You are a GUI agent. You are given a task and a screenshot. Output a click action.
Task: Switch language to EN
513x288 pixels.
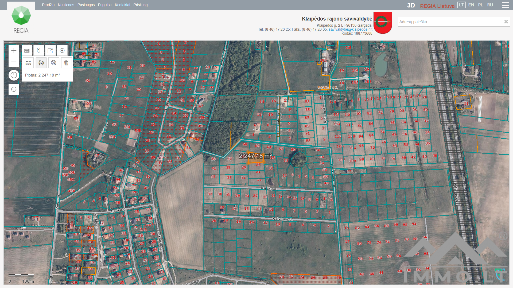(471, 5)
